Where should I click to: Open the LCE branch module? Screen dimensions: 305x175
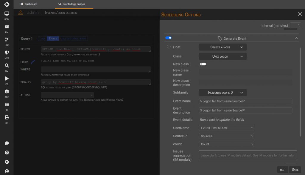(7, 42)
